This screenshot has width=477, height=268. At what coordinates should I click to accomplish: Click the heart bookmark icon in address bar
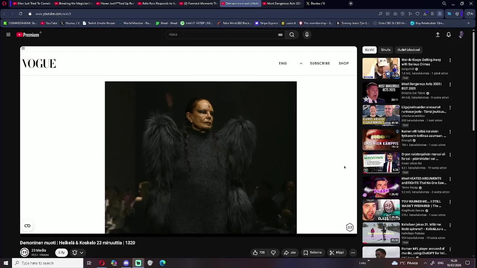click(417, 14)
